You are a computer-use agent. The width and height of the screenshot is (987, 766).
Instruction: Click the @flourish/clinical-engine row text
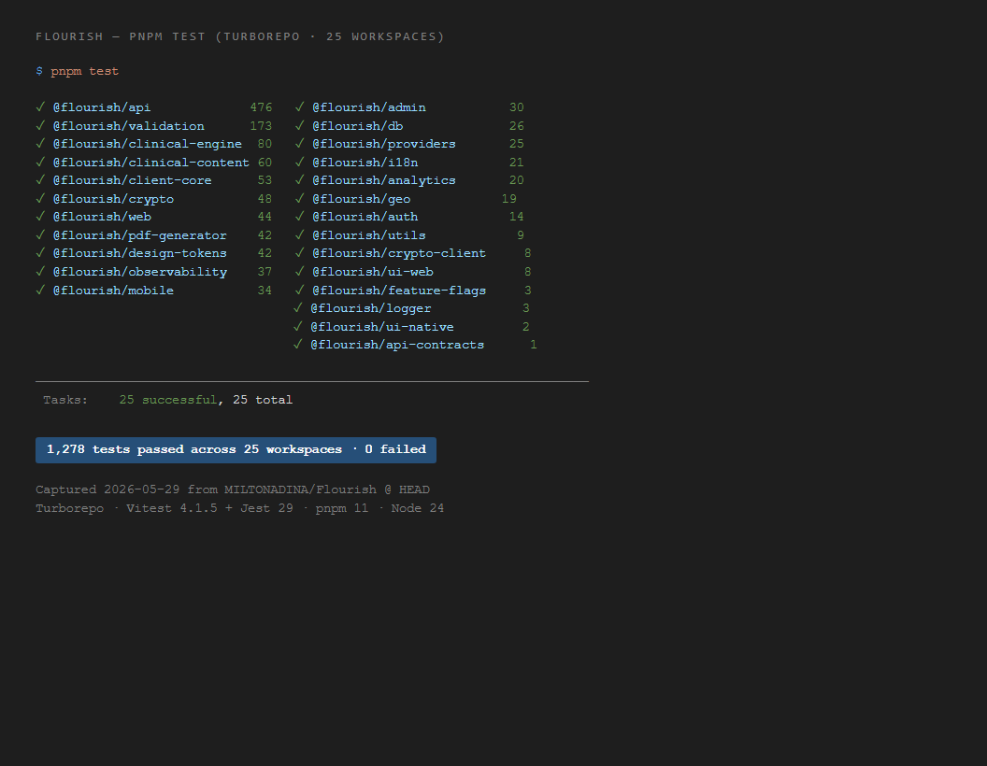[x=148, y=144]
